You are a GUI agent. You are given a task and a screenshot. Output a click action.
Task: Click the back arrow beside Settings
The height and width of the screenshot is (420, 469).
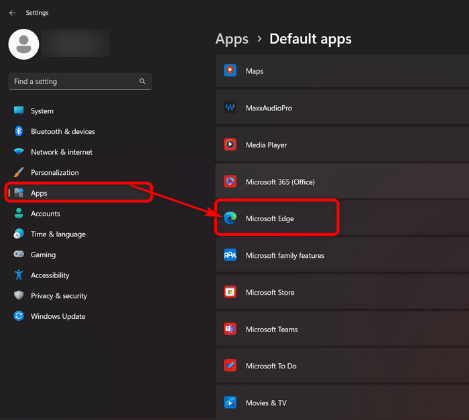point(12,13)
